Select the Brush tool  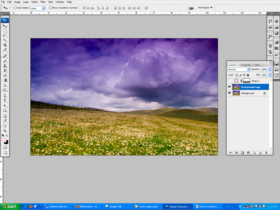(x=5, y=61)
